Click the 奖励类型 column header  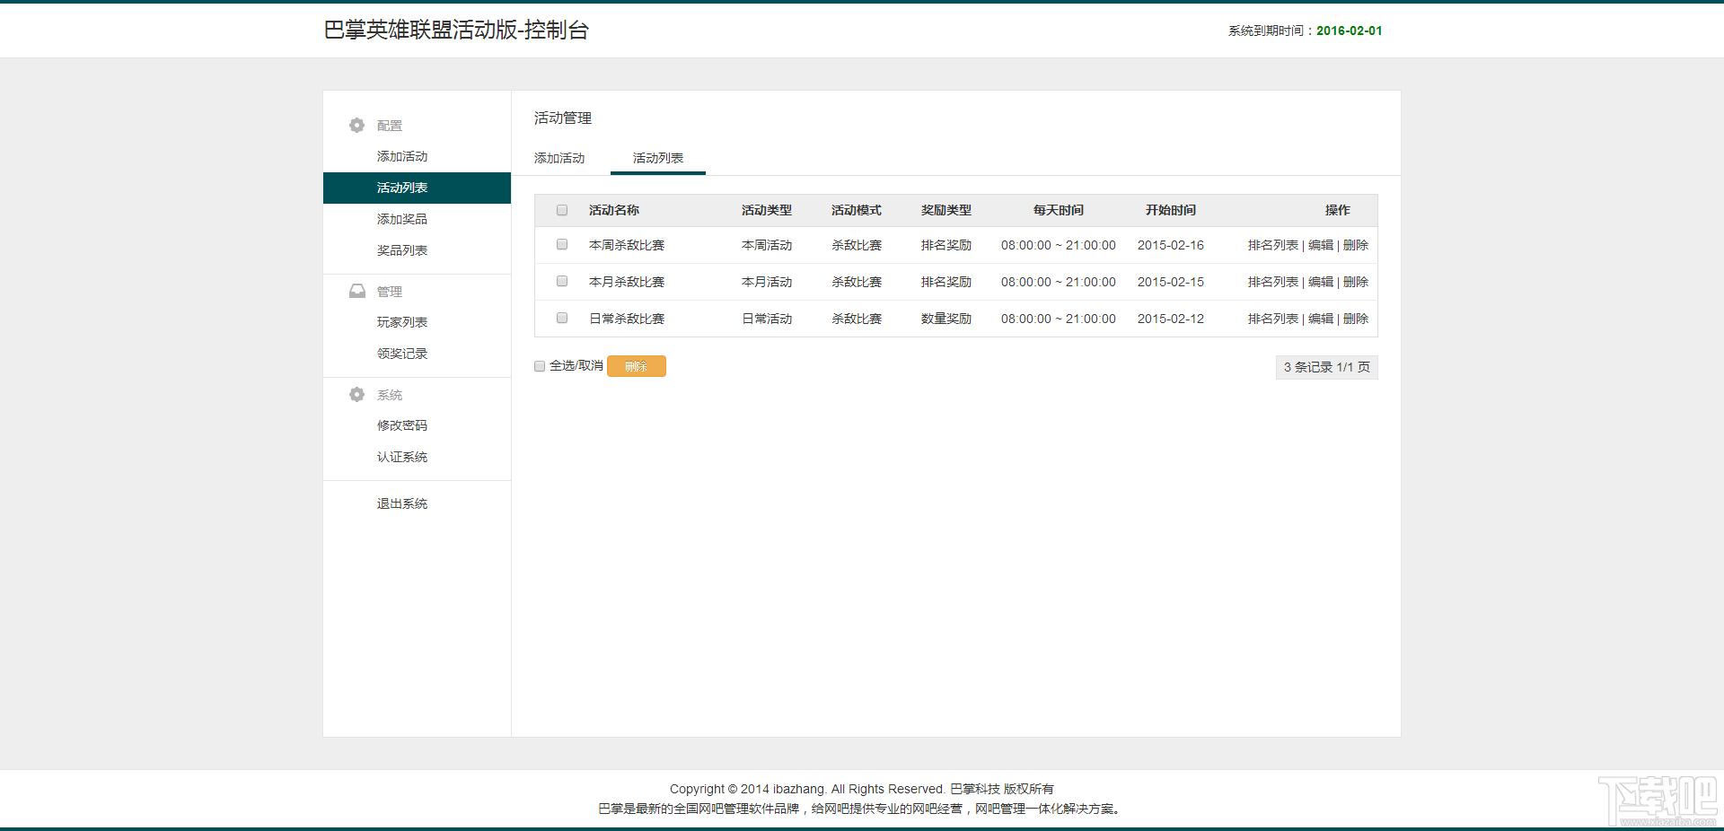(946, 210)
